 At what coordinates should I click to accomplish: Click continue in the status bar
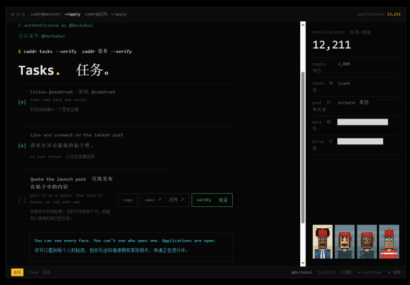(x=370, y=272)
